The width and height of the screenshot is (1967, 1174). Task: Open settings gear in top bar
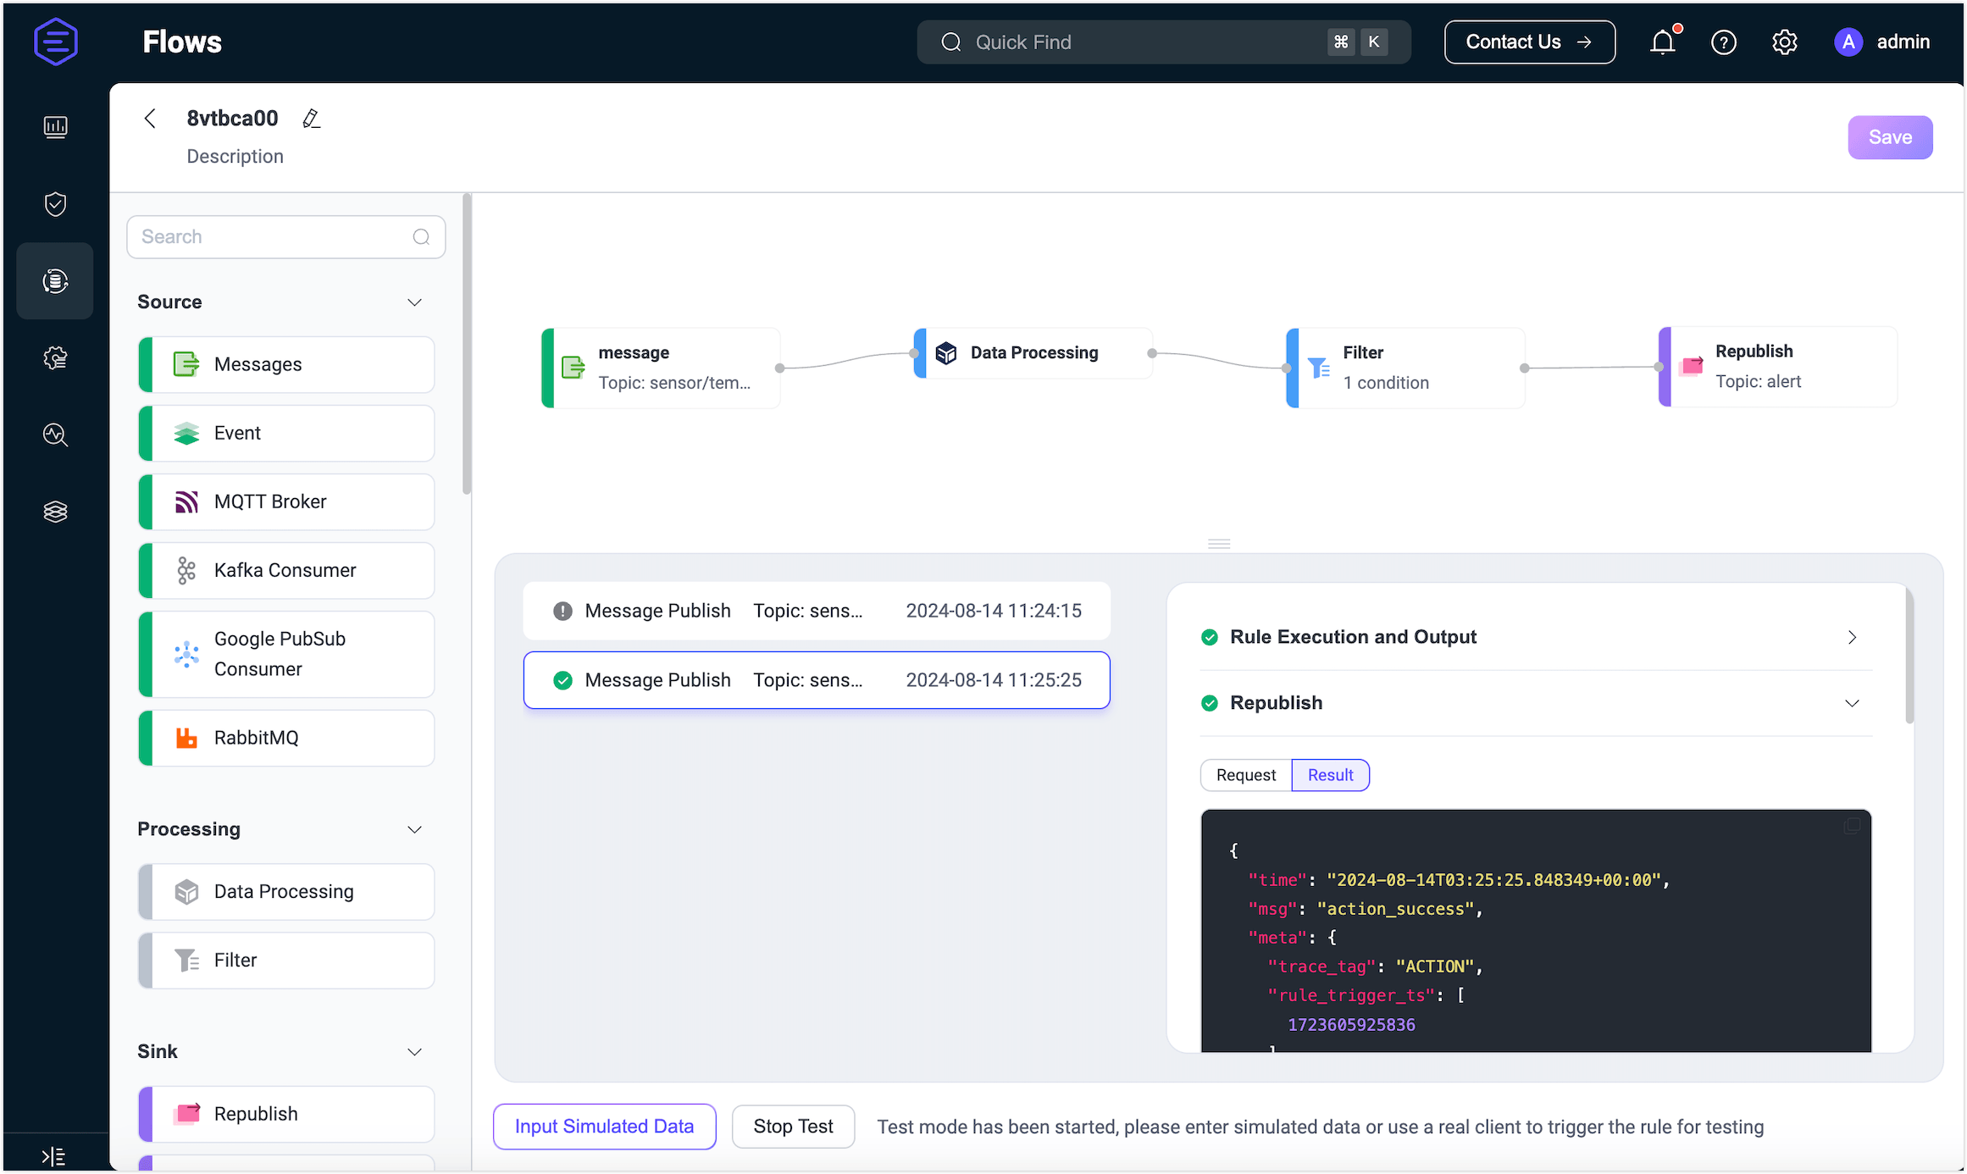(x=1784, y=42)
